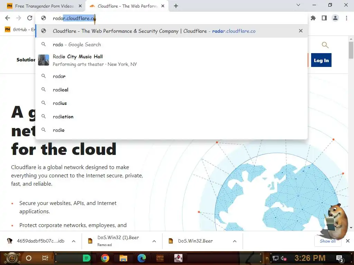Expand options for 4659dadbf5b07c idb download
The height and width of the screenshot is (265, 354).
click(x=74, y=241)
